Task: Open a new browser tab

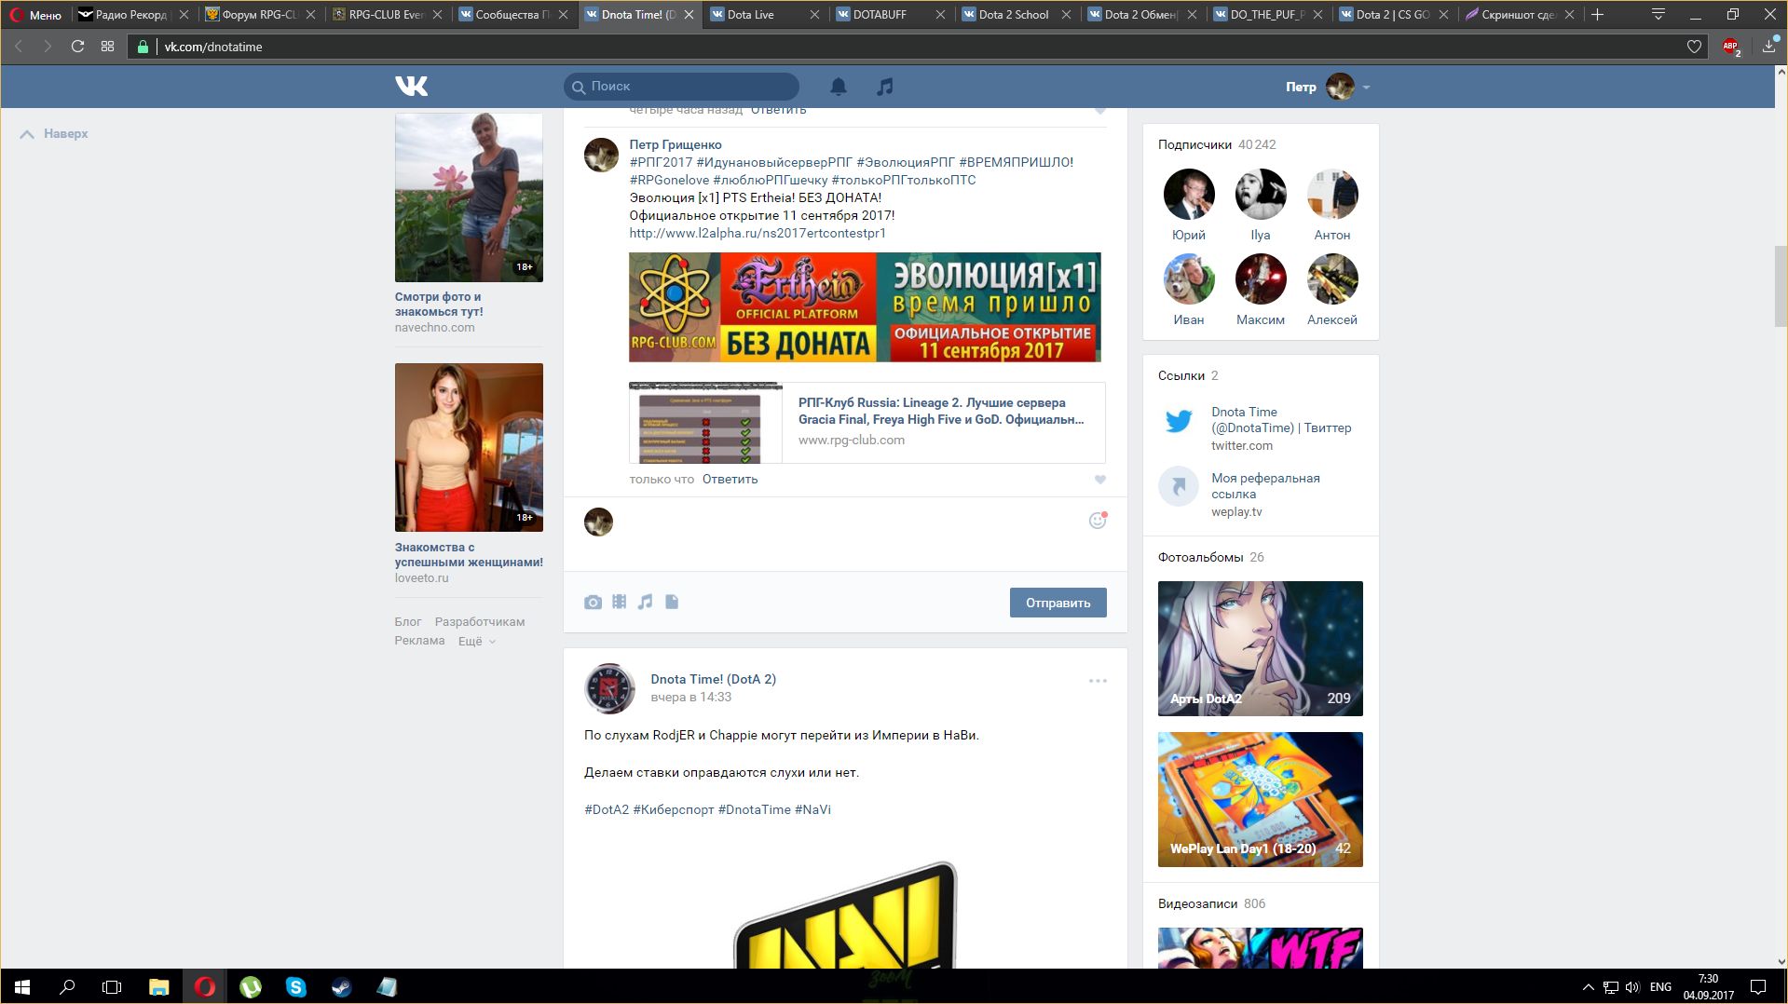Action: click(x=1597, y=15)
